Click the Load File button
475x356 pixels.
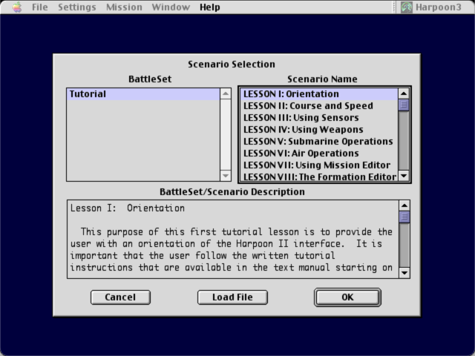(232, 297)
